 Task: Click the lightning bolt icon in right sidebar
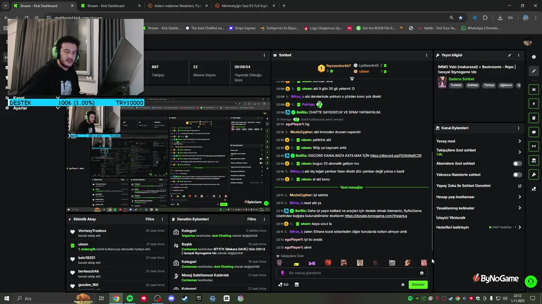(534, 103)
